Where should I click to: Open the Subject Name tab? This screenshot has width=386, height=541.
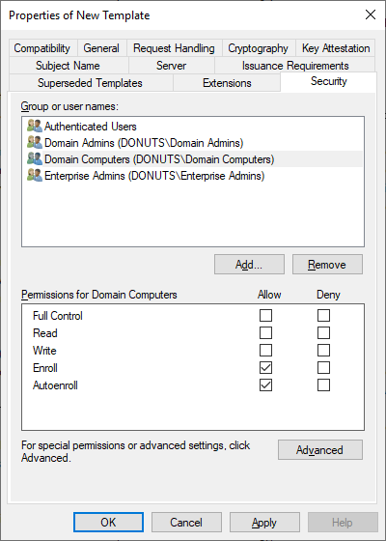(x=68, y=66)
